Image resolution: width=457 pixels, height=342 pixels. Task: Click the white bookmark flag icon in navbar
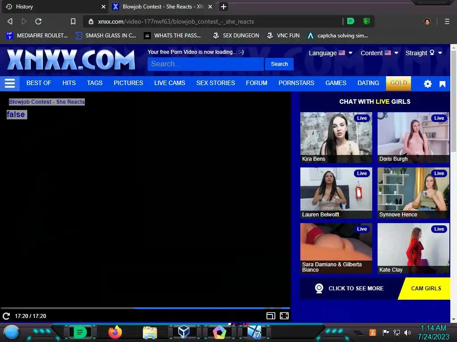point(442,84)
